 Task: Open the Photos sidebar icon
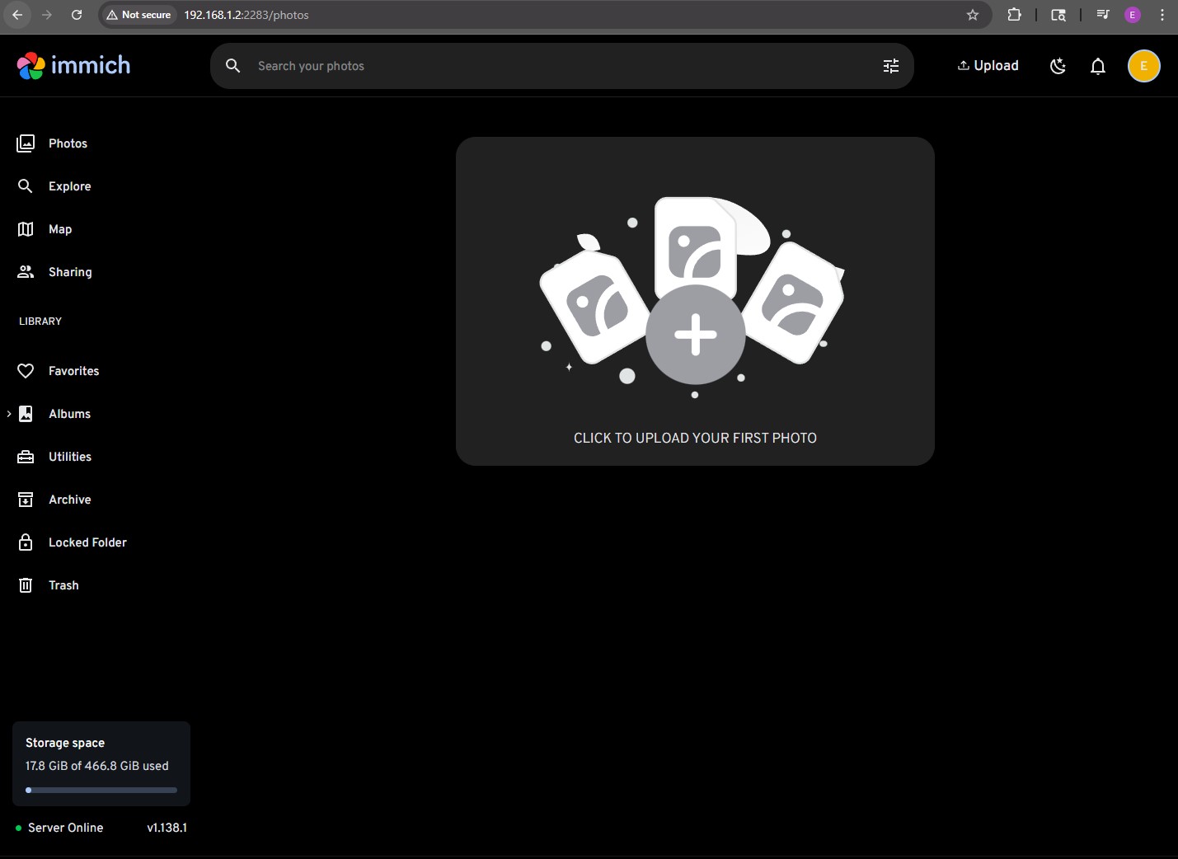click(x=26, y=143)
